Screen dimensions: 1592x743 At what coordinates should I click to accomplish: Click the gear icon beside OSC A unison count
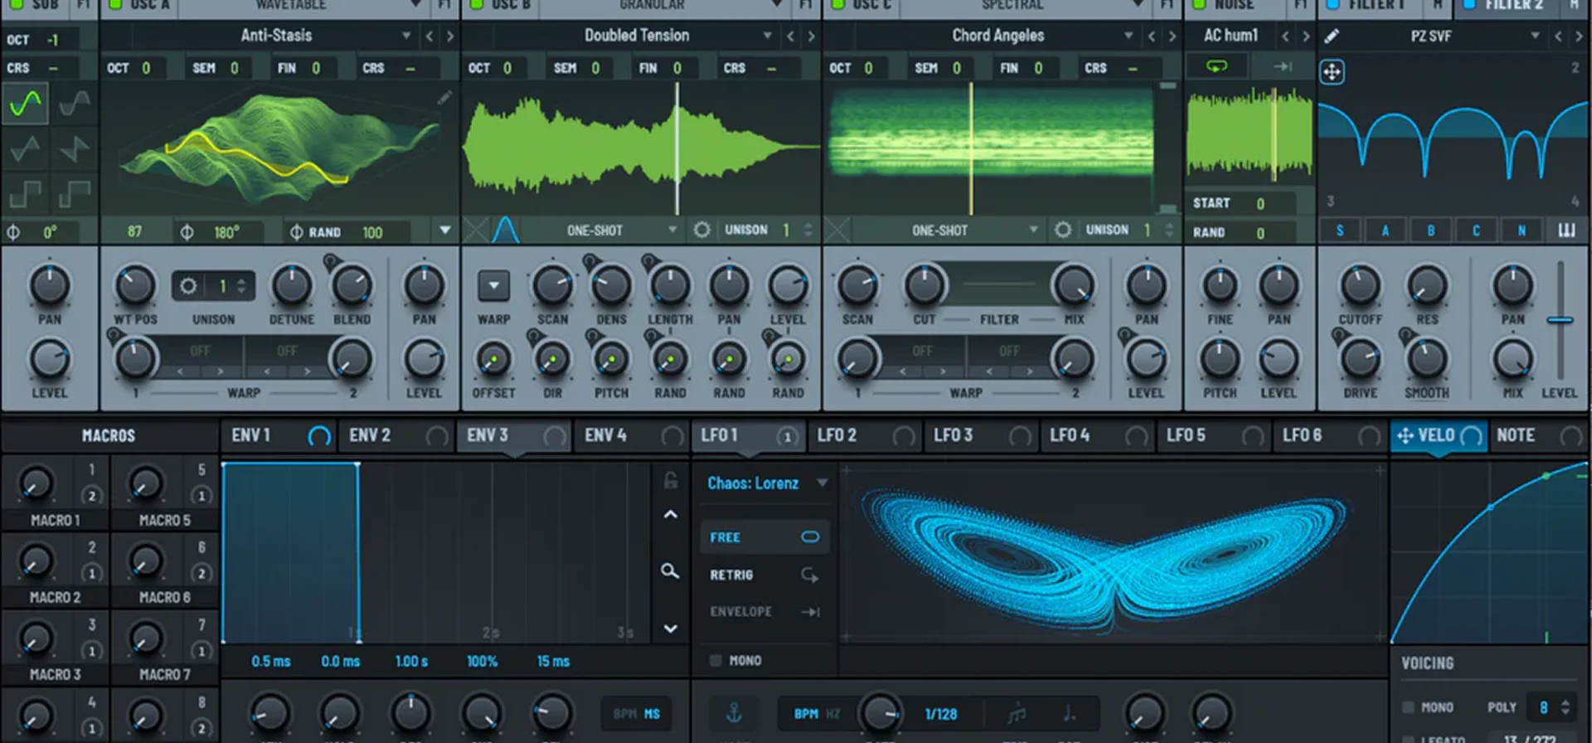coord(188,286)
